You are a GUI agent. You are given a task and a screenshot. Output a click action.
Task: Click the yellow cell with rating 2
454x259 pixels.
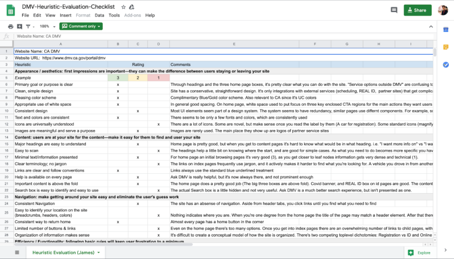pos(138,78)
